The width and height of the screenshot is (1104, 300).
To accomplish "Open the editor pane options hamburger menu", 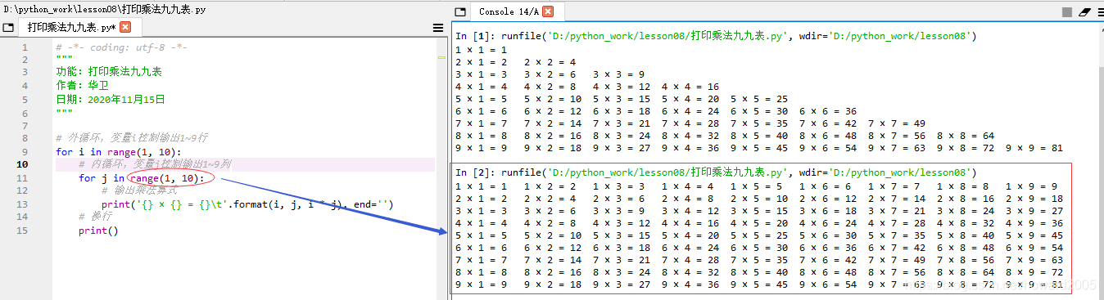I will click(x=438, y=28).
